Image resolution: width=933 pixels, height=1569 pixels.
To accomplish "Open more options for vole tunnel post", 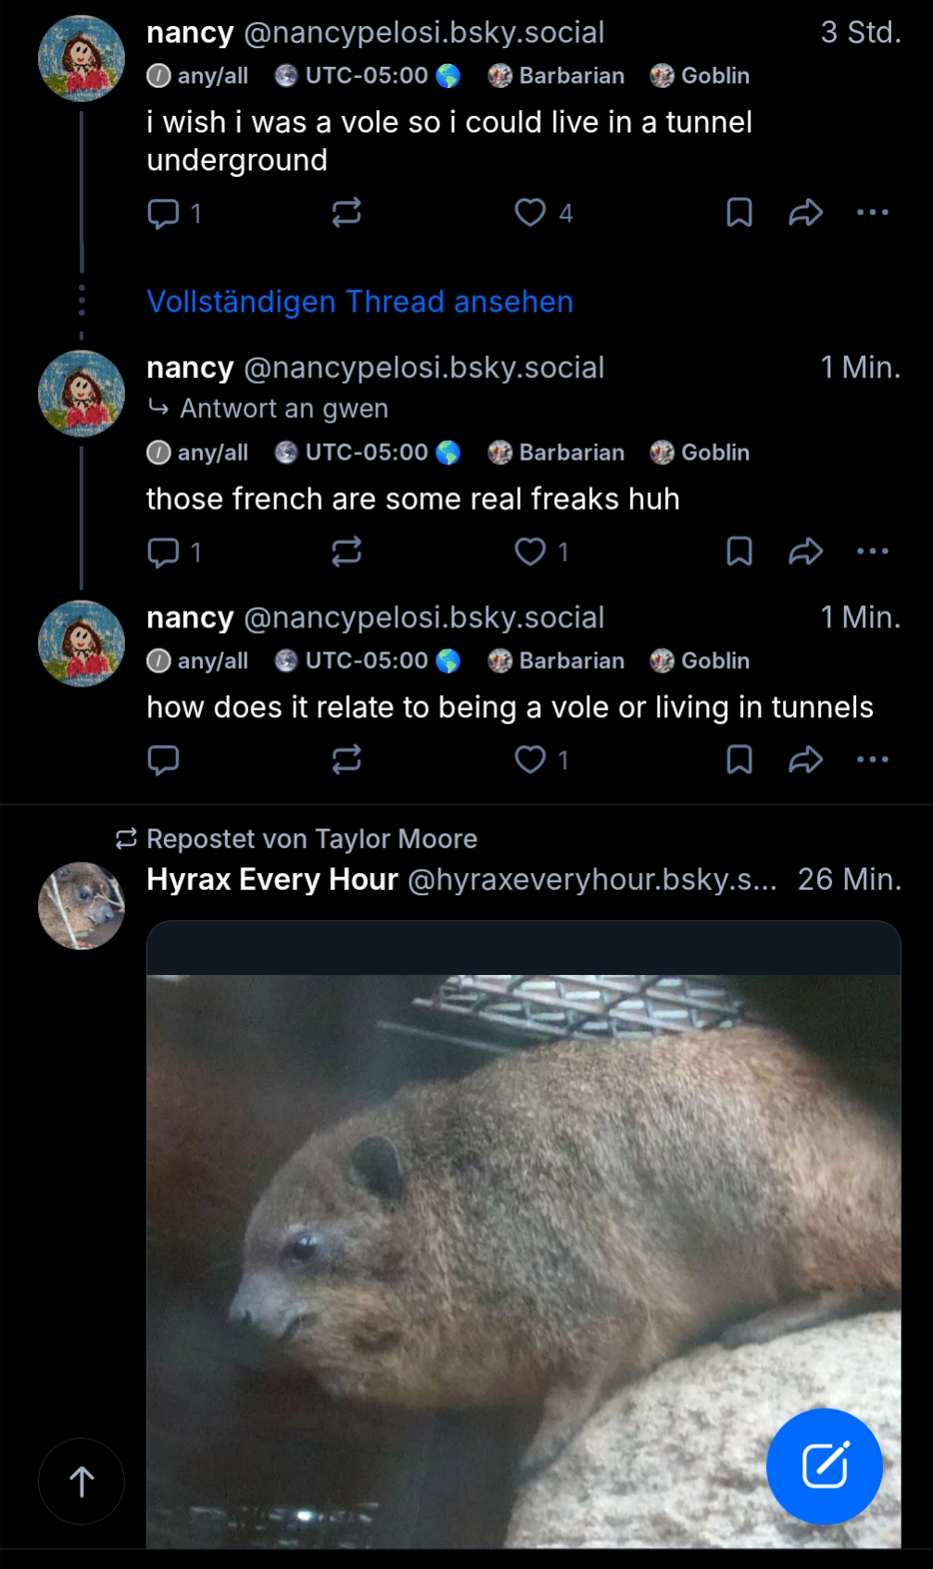I will coord(872,213).
